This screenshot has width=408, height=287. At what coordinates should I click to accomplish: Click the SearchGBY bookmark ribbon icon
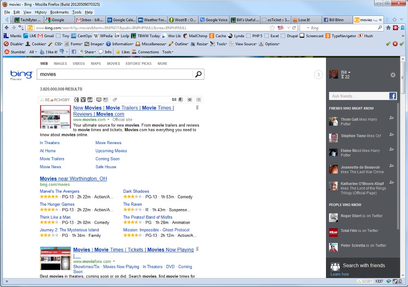(181, 100)
